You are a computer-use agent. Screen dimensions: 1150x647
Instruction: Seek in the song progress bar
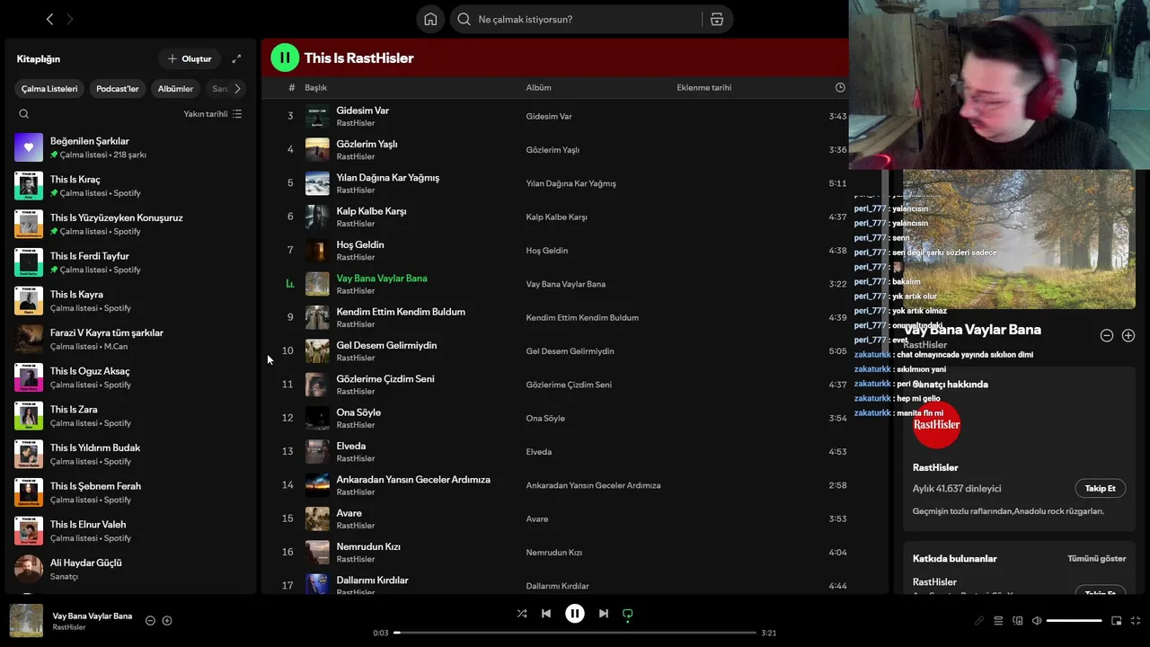pyautogui.click(x=575, y=633)
